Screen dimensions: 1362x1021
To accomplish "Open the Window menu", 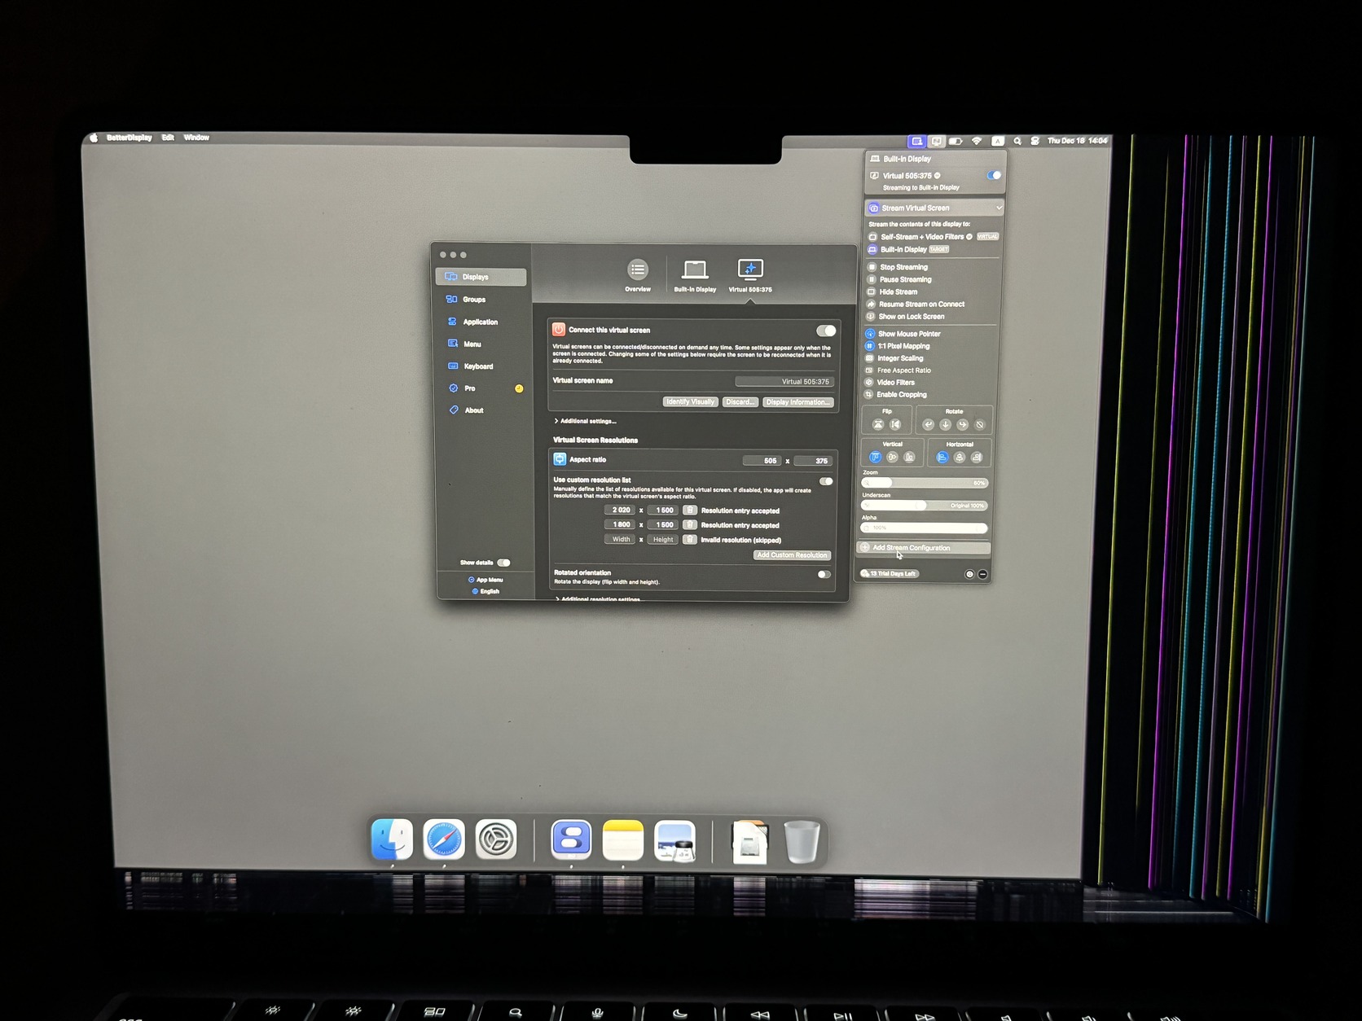I will [196, 138].
